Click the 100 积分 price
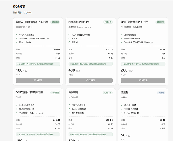 coord(22,70)
